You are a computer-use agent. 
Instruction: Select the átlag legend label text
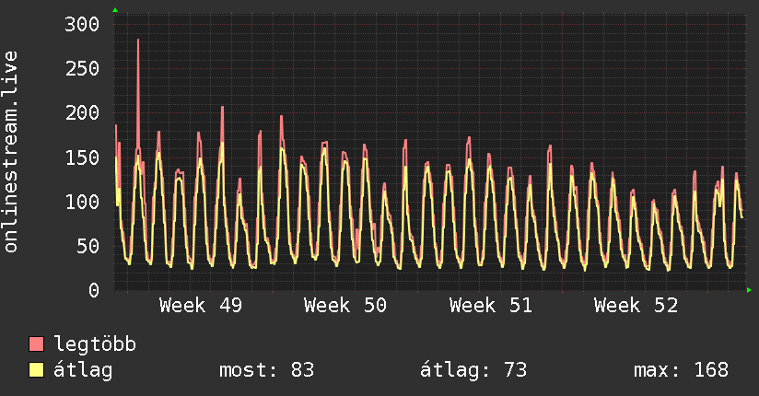pyautogui.click(x=84, y=370)
